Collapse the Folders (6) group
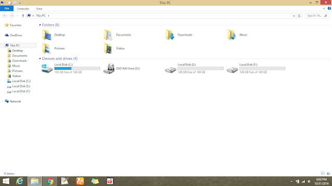The image size is (332, 186). click(40, 25)
